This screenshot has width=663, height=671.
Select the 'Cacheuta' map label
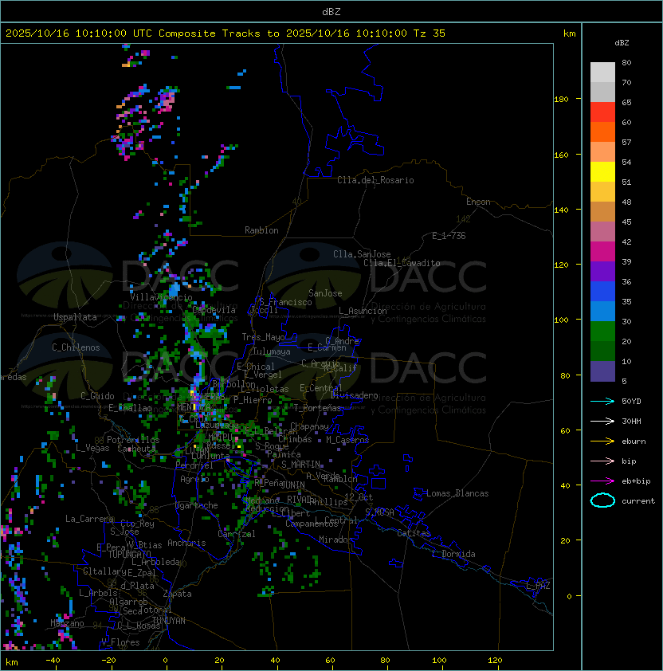136,449
